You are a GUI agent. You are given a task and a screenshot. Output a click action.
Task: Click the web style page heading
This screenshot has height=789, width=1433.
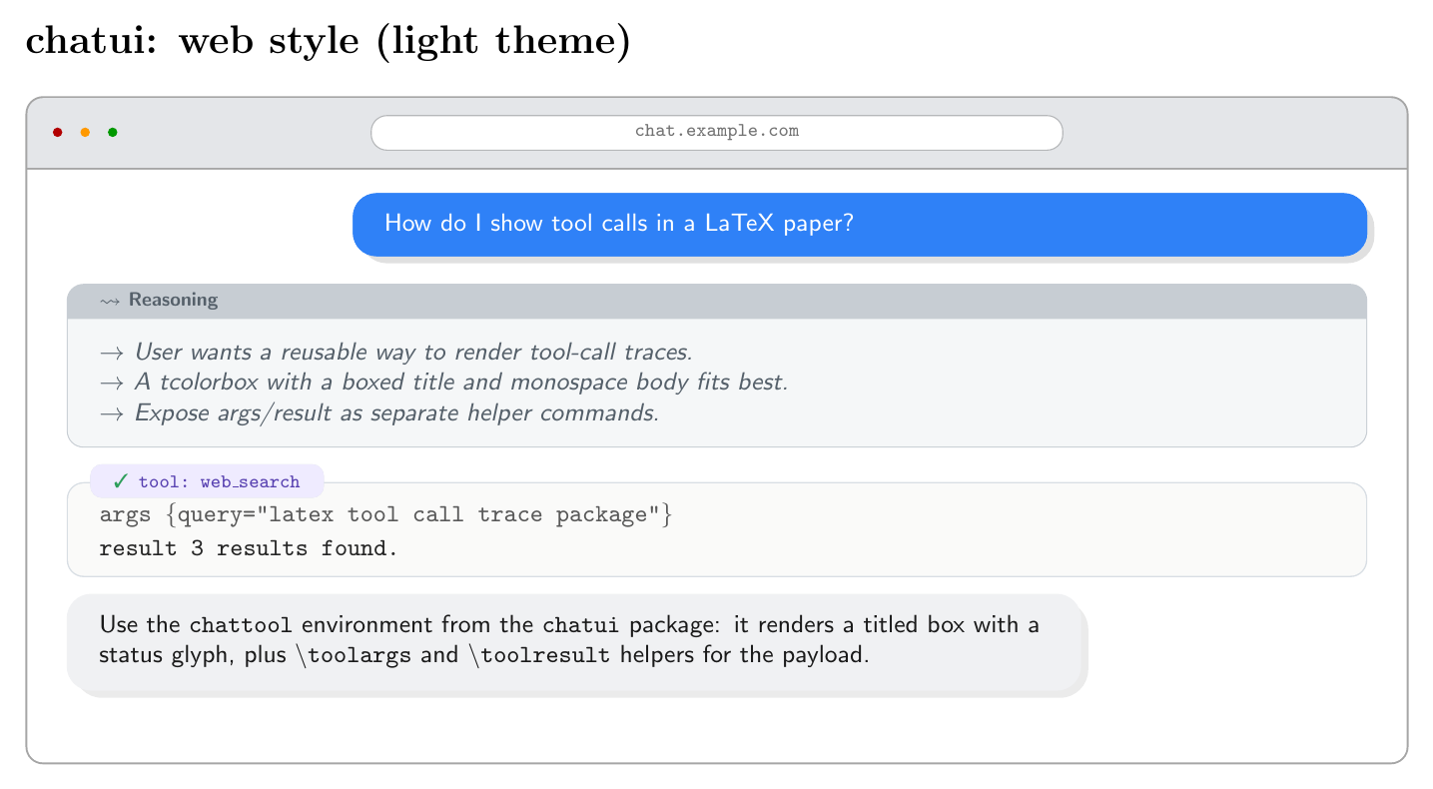click(328, 42)
